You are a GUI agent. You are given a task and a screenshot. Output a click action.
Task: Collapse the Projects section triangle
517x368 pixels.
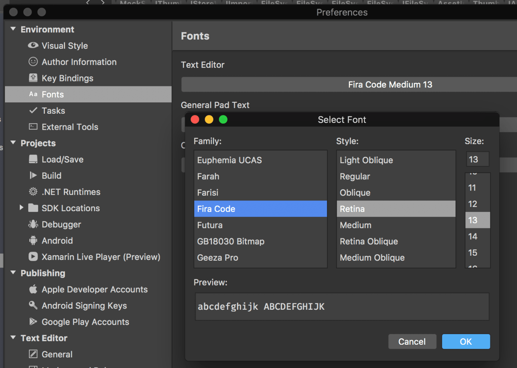[13, 143]
